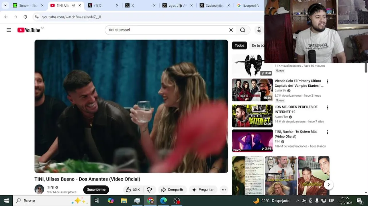View site information icon in address bar
Viewport: 368px width, 206px height.
point(37,17)
